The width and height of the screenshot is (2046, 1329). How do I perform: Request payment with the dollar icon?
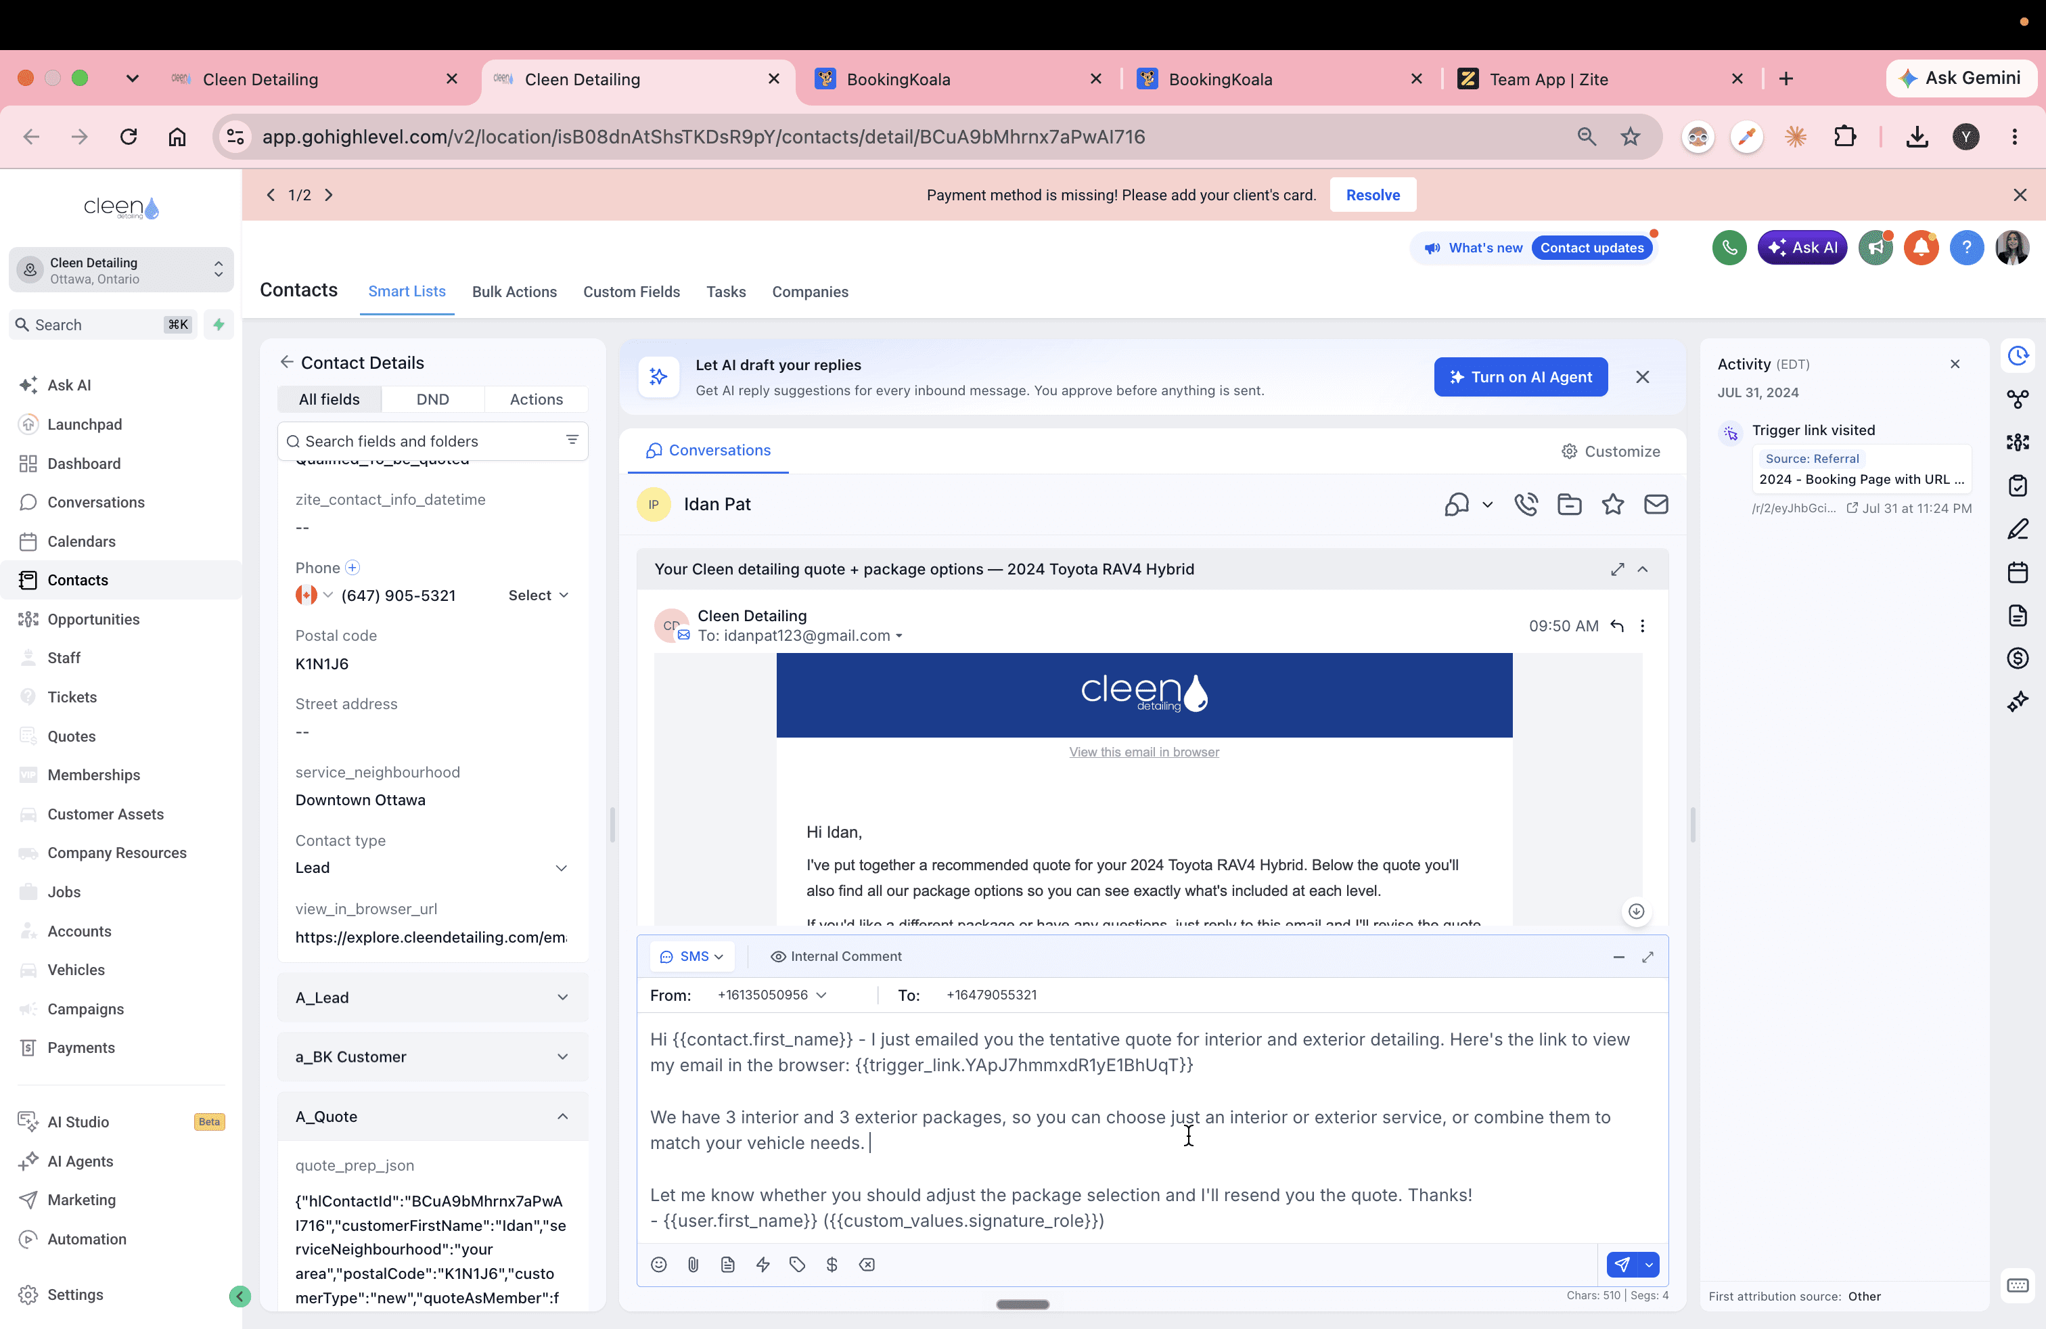tap(832, 1265)
